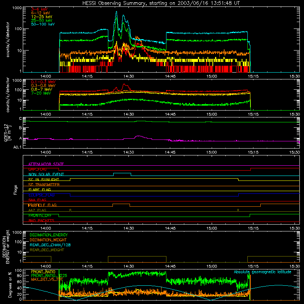Click the yellow "FRONT_RATIO" legend label
The height and width of the screenshot is (304, 304).
[43, 272]
